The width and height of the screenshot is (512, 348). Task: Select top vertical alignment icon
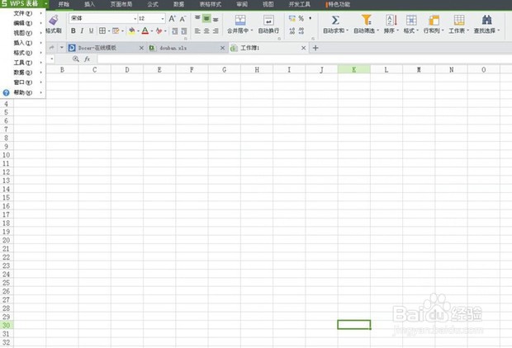pyautogui.click(x=197, y=19)
